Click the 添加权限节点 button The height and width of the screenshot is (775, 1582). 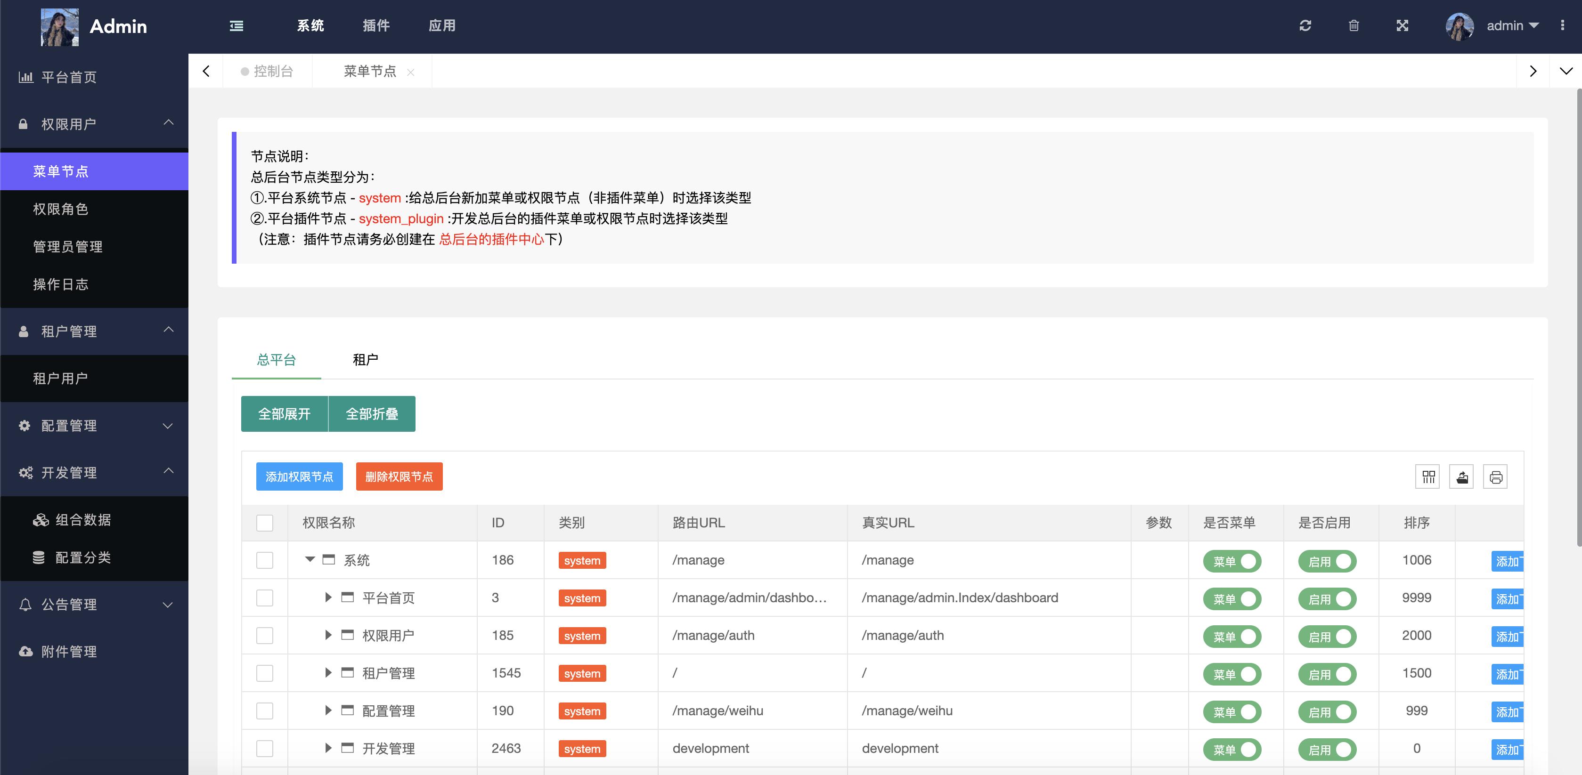(299, 476)
